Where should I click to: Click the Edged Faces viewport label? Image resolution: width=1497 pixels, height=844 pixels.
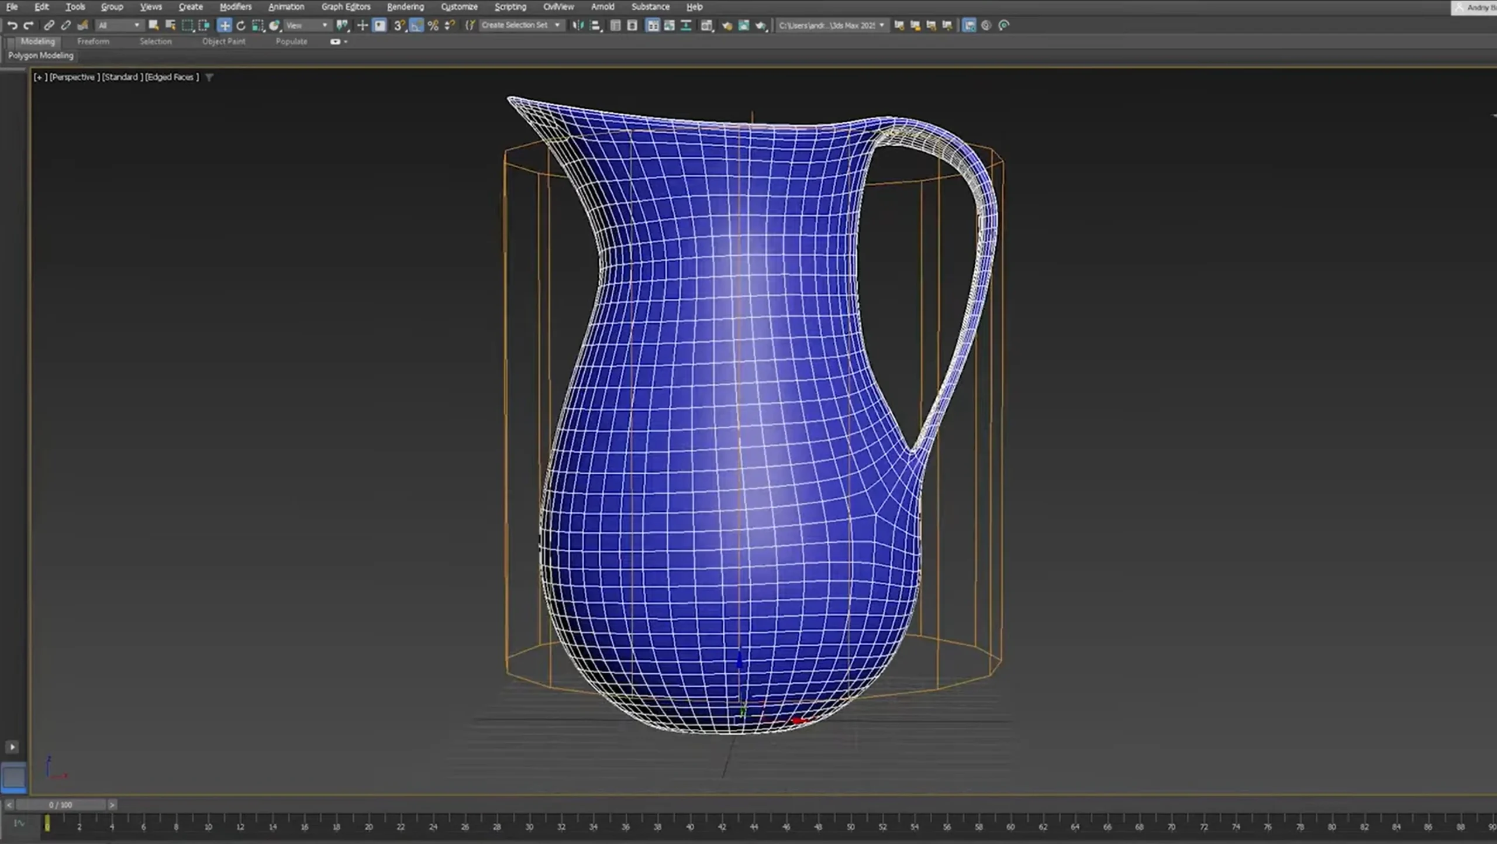pyautogui.click(x=171, y=77)
